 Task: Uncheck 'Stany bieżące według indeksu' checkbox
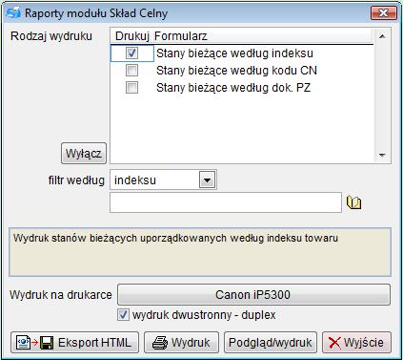tap(131, 53)
